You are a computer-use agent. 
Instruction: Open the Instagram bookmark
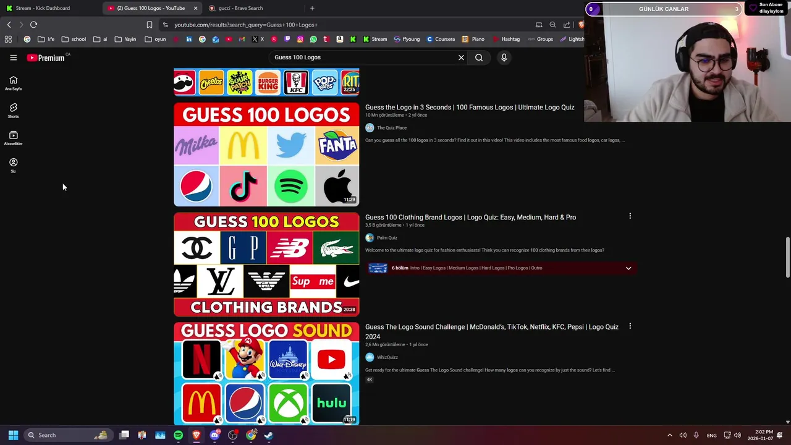[300, 39]
